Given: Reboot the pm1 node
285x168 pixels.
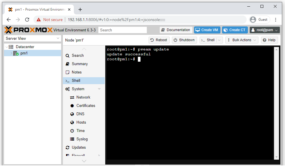Looking at the screenshot, I should 159,40.
